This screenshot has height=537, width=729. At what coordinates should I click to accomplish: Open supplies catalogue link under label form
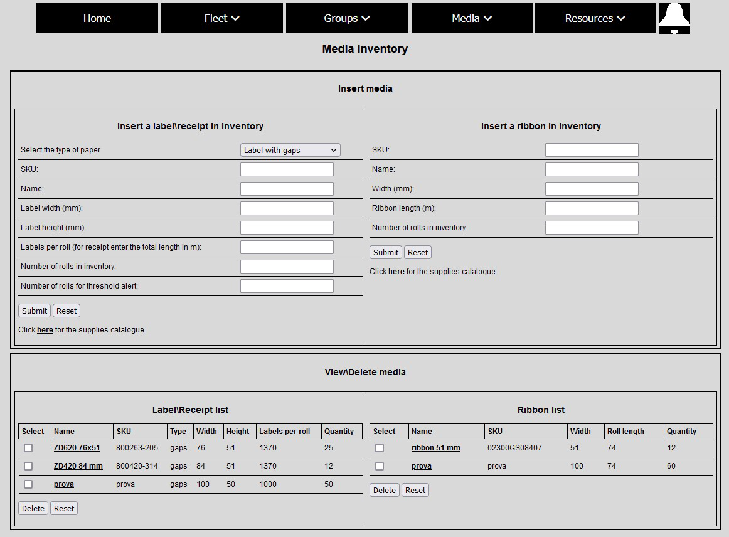[45, 329]
